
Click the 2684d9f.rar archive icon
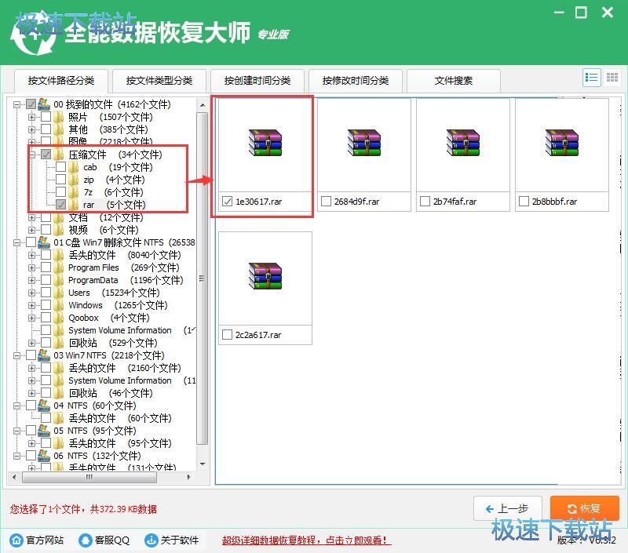click(x=364, y=143)
